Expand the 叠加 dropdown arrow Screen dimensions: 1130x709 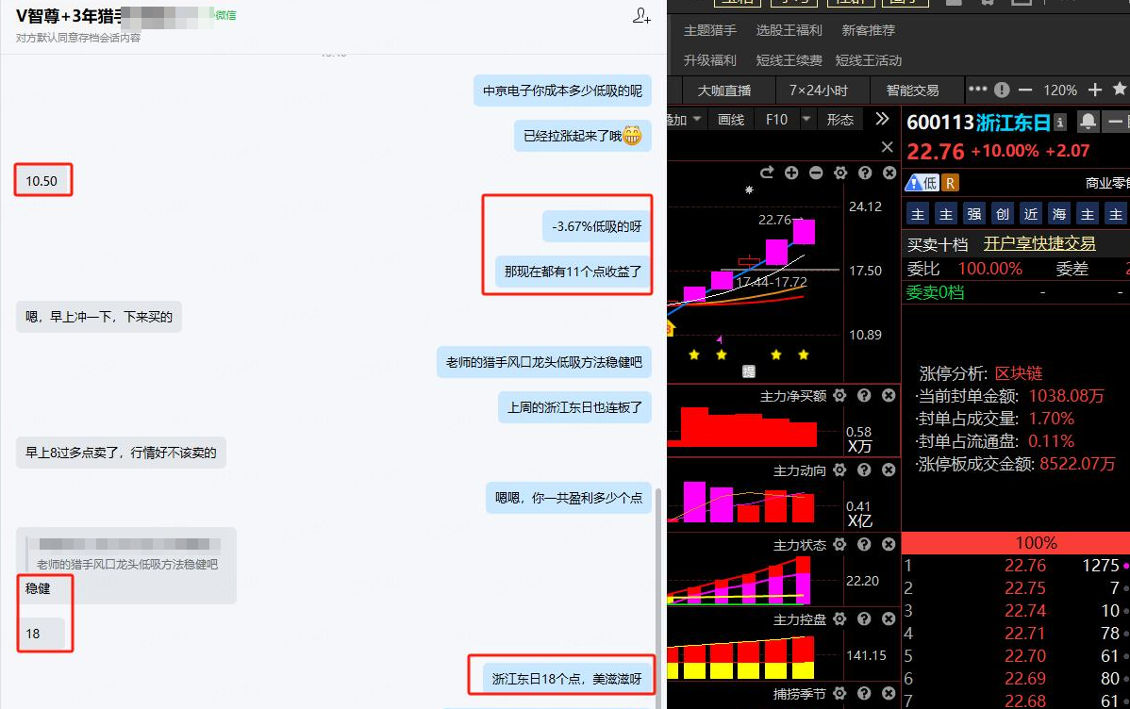[x=697, y=119]
